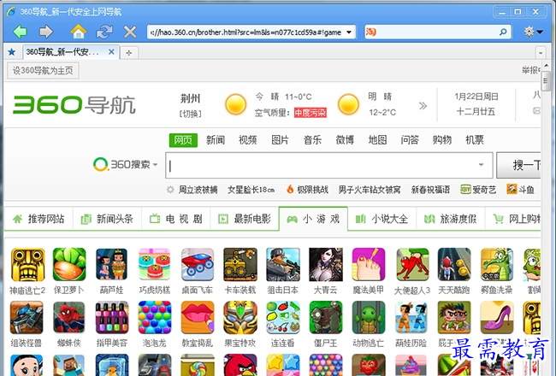Open the 泡泡龙 game icon
This screenshot has width=556, height=376.
[x=155, y=318]
